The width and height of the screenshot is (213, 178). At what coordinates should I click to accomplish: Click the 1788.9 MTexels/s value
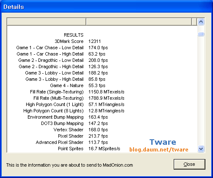[x=106, y=98]
